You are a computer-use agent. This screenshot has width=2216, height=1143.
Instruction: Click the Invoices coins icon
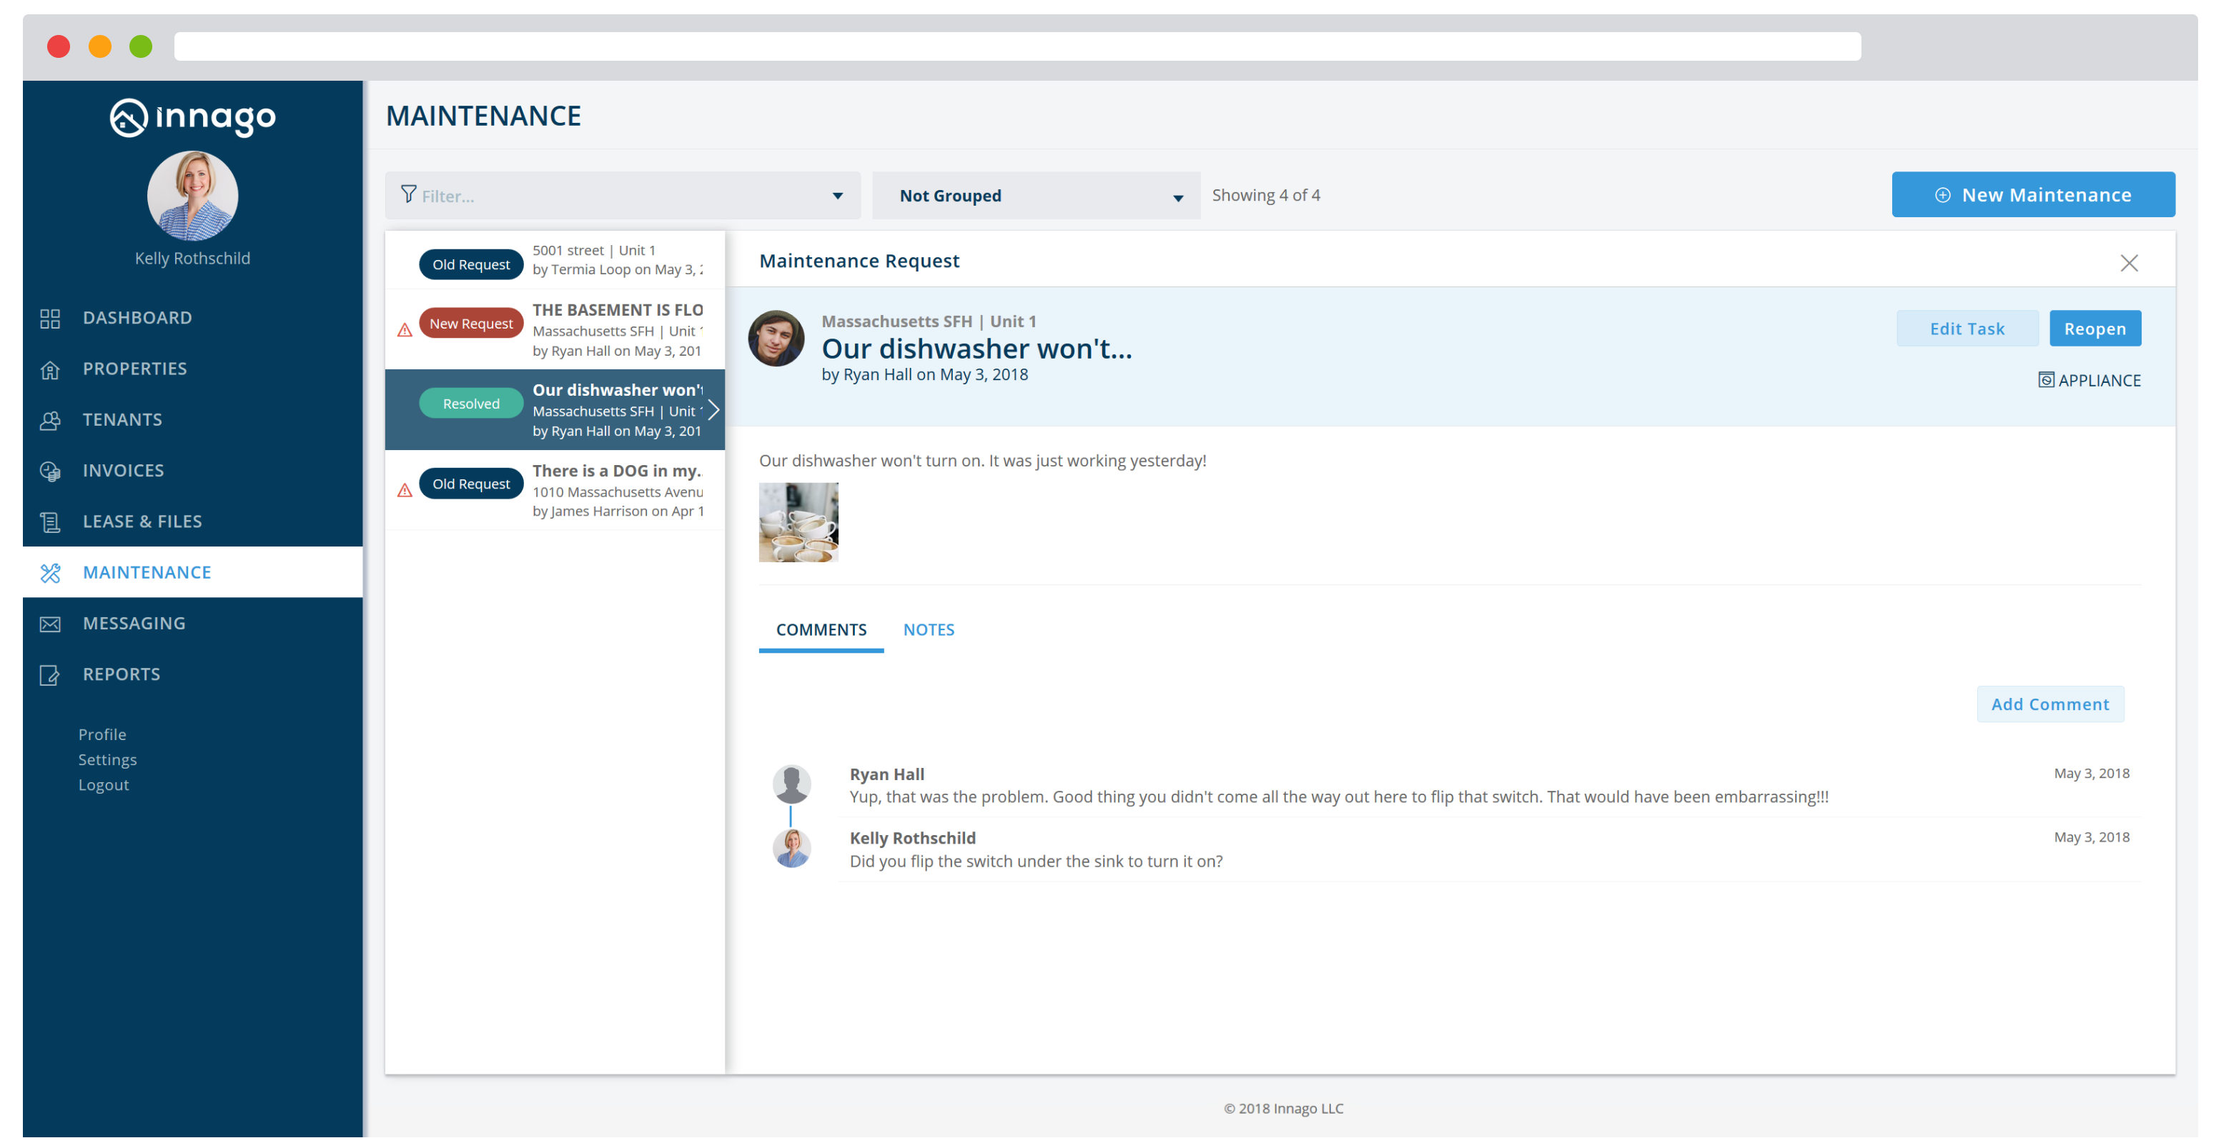(50, 471)
